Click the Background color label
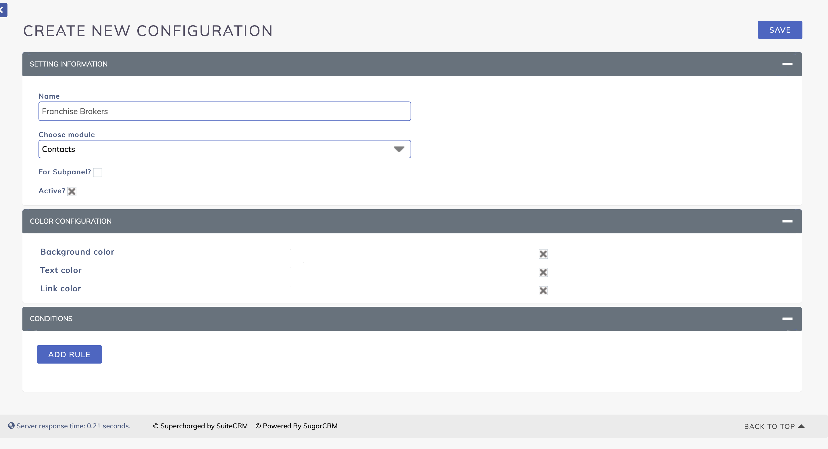The image size is (828, 449). (x=77, y=252)
